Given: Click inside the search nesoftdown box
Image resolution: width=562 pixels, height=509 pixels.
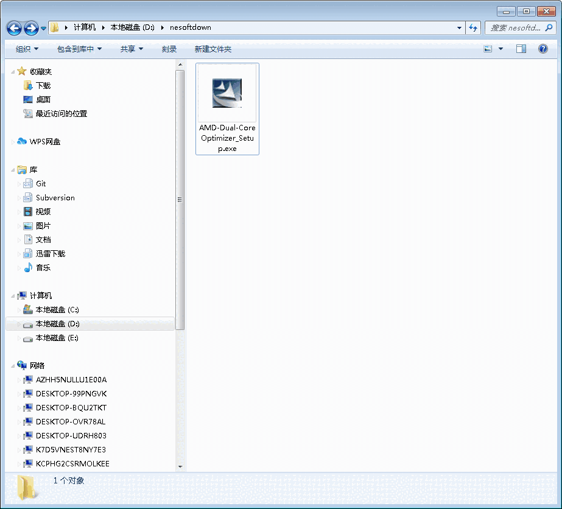Looking at the screenshot, I should point(518,27).
